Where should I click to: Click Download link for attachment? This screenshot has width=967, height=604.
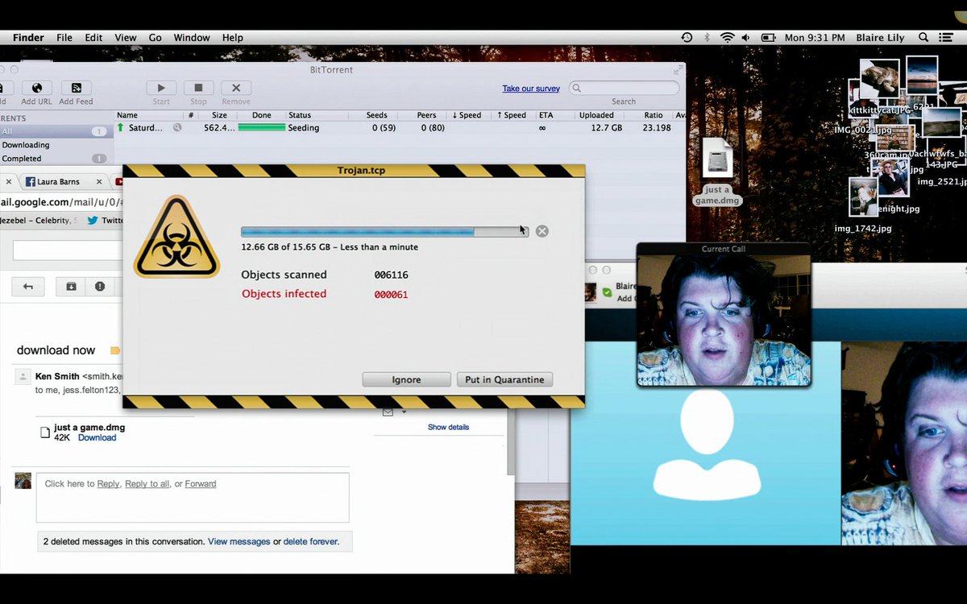click(x=97, y=438)
